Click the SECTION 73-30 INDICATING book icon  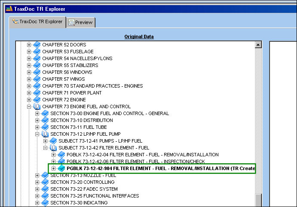point(45,203)
